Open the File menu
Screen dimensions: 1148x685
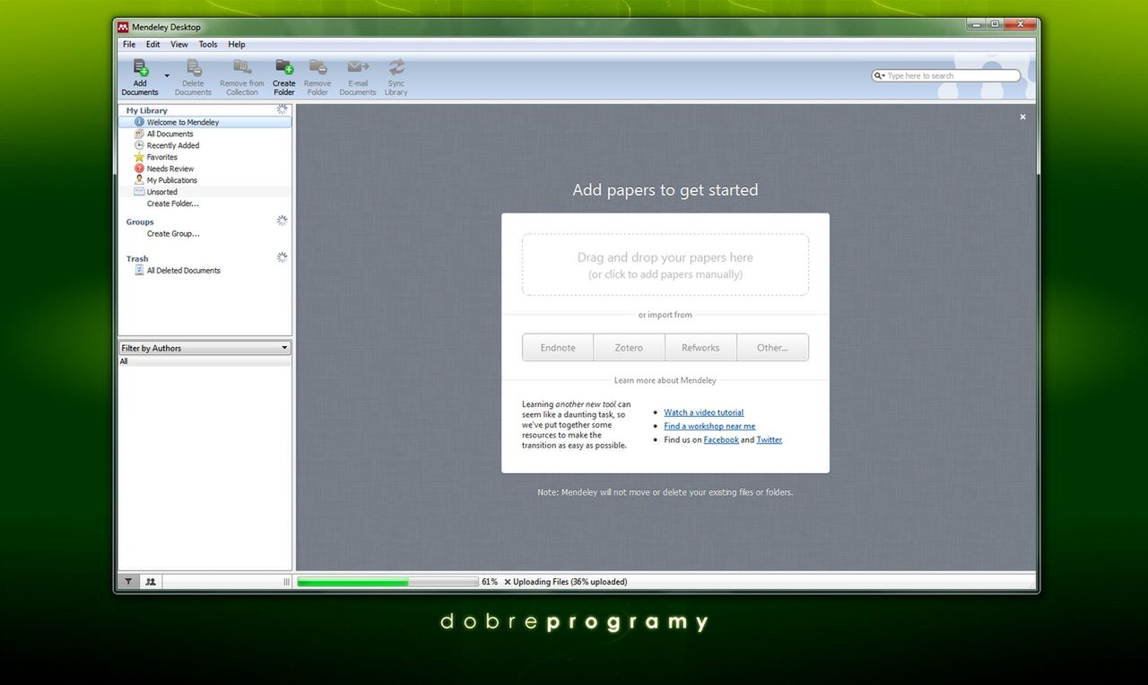(x=129, y=44)
